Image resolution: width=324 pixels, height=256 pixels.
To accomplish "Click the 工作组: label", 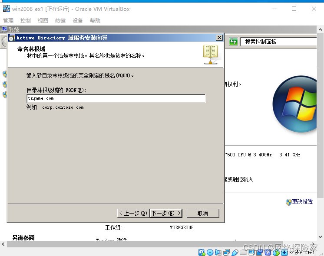I will tap(114, 227).
